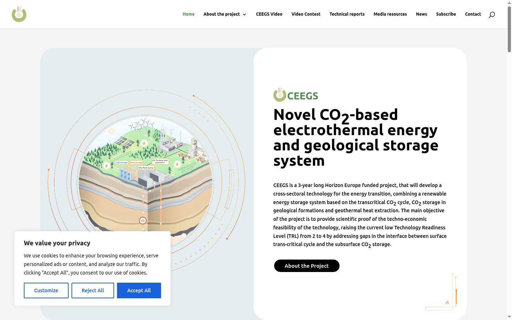The height and width of the screenshot is (320, 512).
Task: Open Media resources in the navigation
Action: (390, 14)
